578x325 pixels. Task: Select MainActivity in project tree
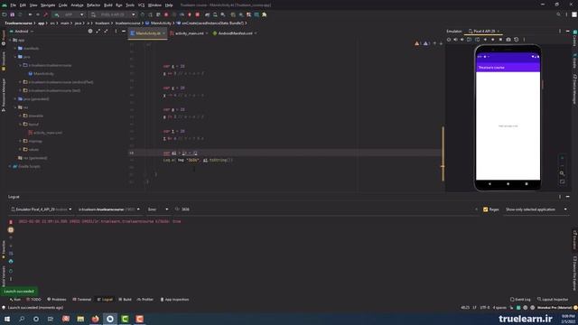click(x=41, y=74)
